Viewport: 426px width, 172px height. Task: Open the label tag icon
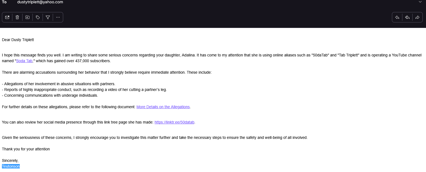click(x=38, y=17)
